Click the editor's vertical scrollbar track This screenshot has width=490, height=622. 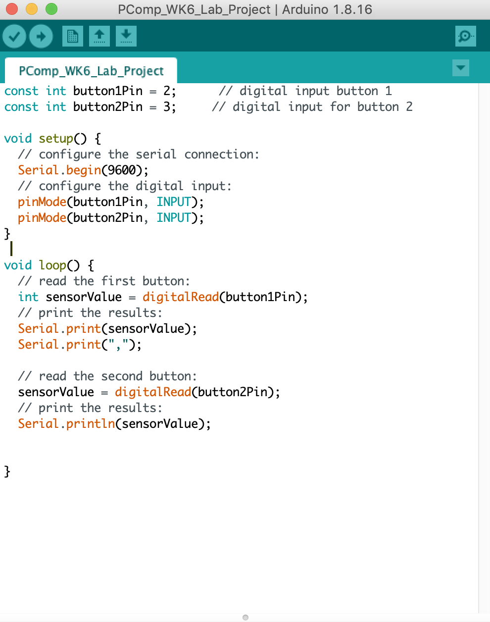coord(484,347)
